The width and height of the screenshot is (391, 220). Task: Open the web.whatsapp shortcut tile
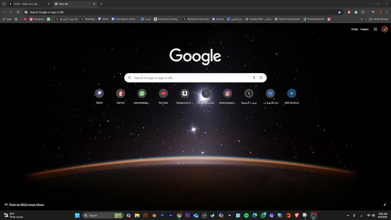[x=142, y=97]
